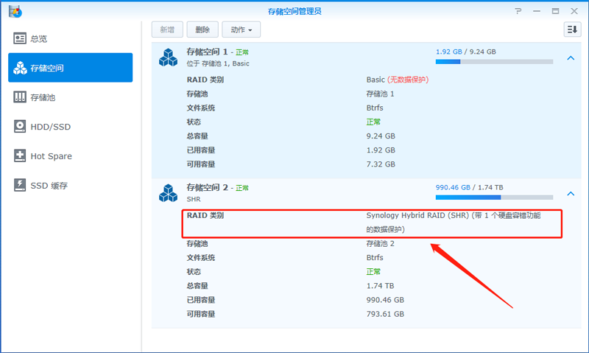Click 存储空间 2 usage bar 990.46 GB
The height and width of the screenshot is (353, 589).
click(x=494, y=198)
